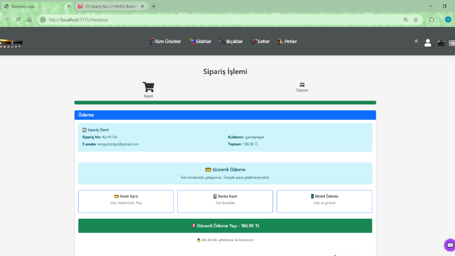
Task: Open a new browser tab
Action: point(154,6)
